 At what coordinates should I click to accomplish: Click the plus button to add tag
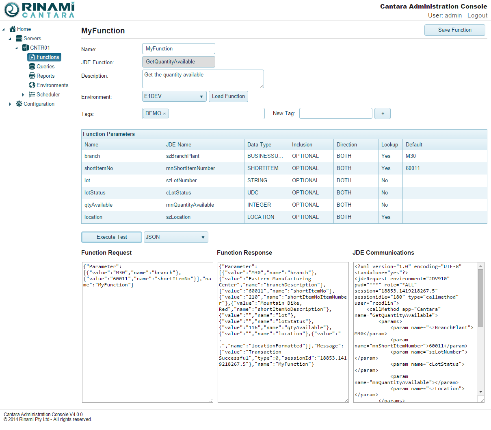382,114
